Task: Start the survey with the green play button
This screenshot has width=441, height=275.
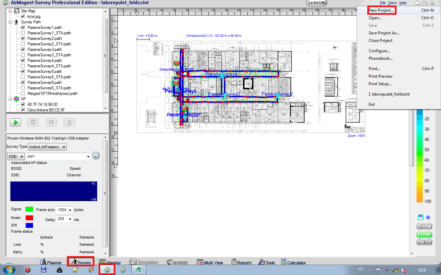Action: coord(16,122)
